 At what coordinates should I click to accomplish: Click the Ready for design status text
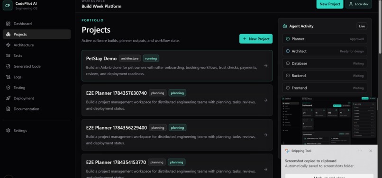[x=352, y=51]
